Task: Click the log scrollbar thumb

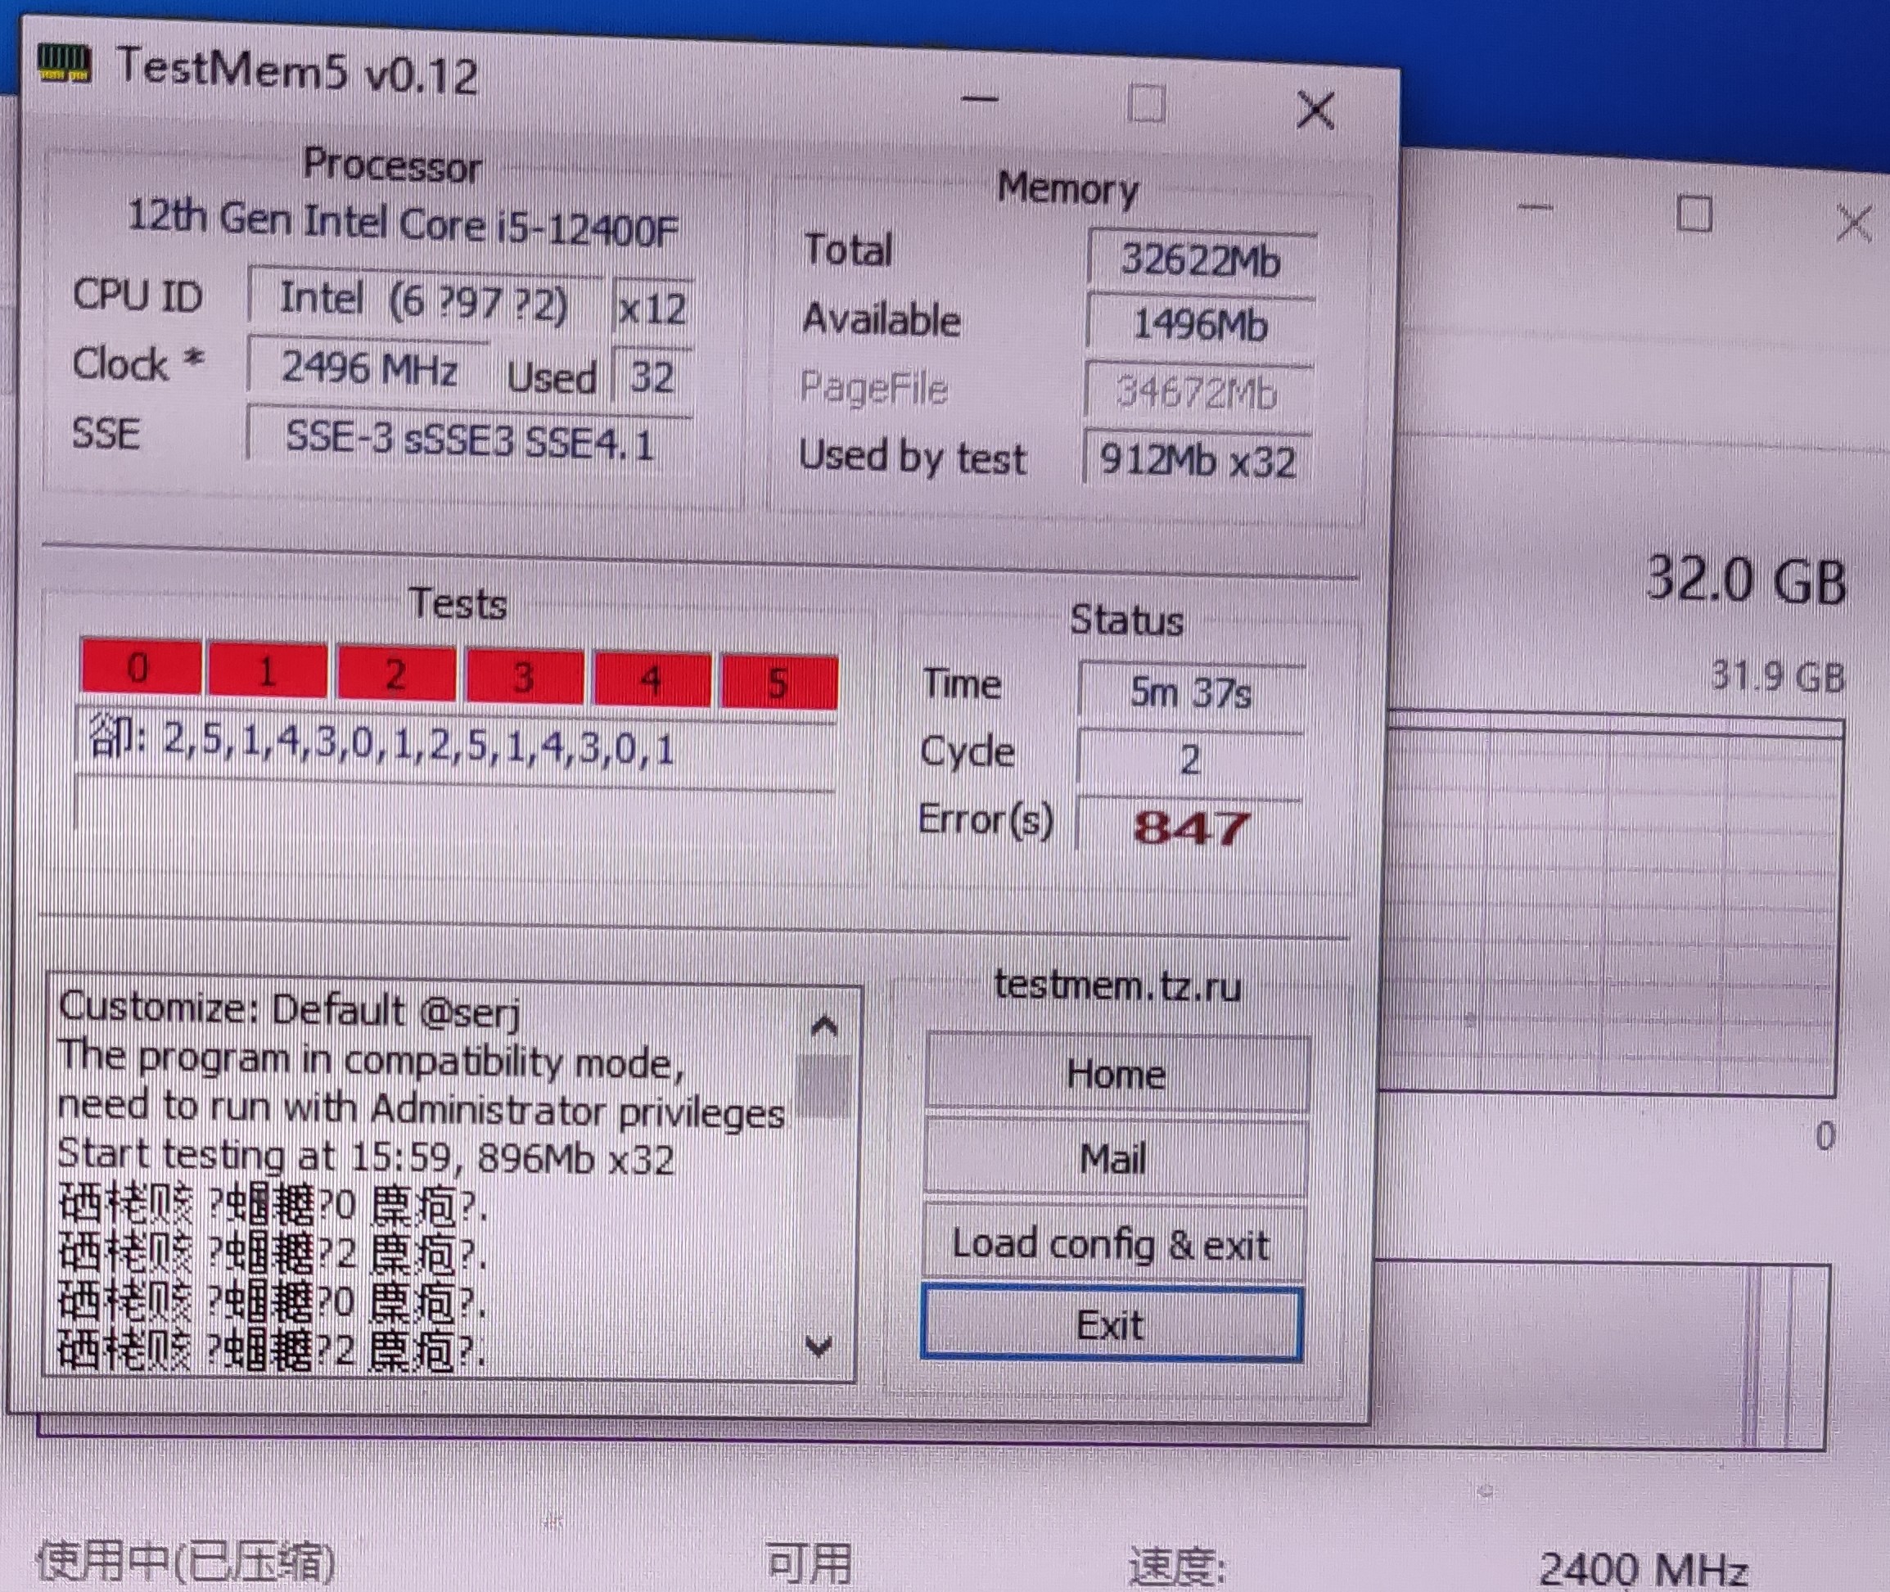Action: pos(823,1085)
